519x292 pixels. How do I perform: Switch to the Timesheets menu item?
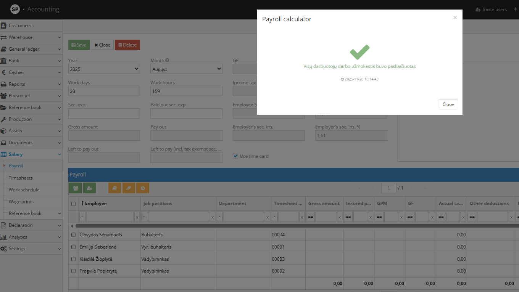20,178
